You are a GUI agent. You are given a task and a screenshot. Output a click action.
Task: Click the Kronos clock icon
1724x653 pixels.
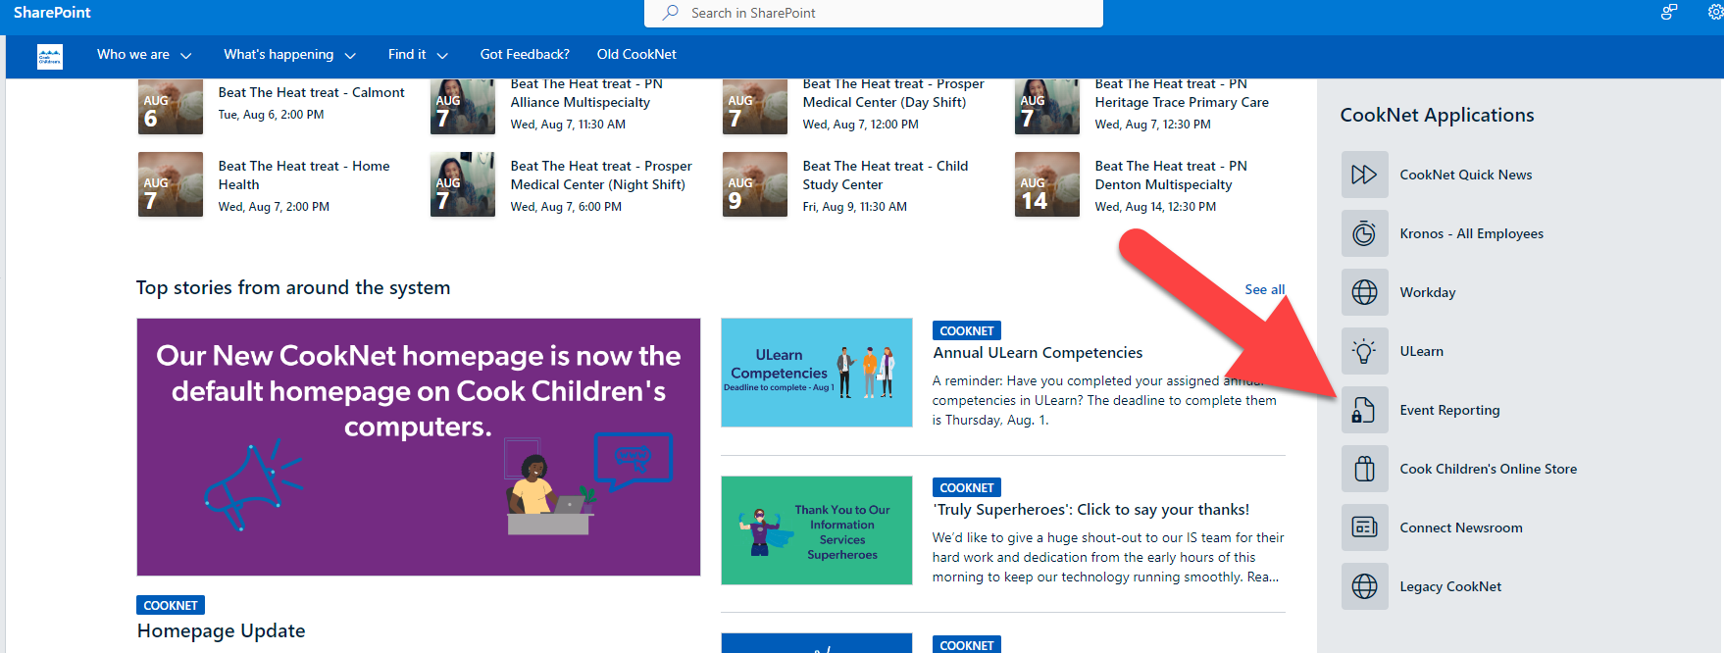click(1364, 233)
